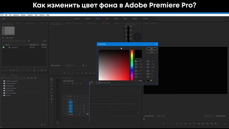Open the Sequence menu

coord(16,15)
